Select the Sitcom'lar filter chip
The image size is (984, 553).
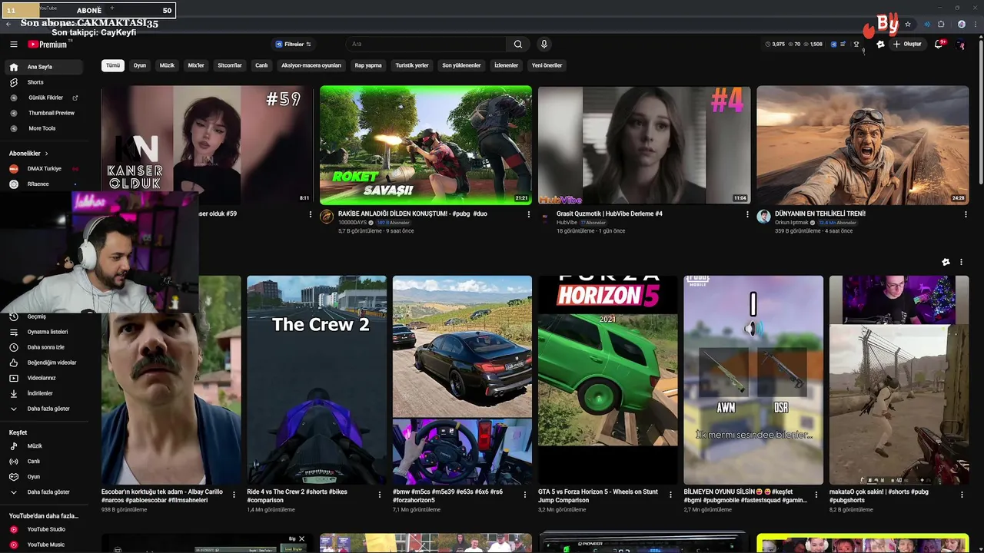230,65
